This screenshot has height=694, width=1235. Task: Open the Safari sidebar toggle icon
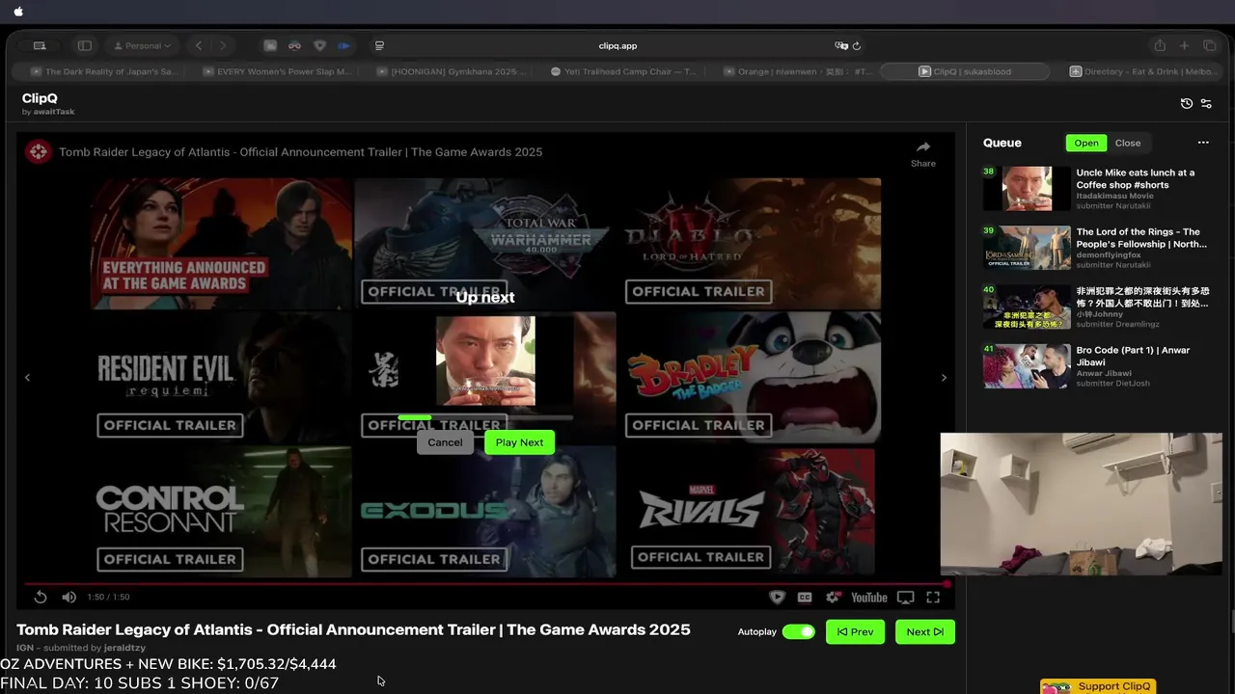tap(85, 45)
